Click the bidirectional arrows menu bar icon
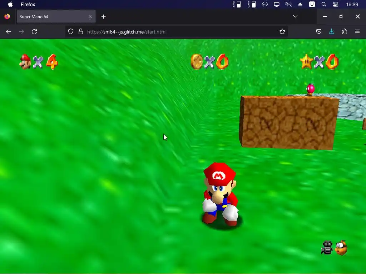The height and width of the screenshot is (274, 366). (265, 4)
